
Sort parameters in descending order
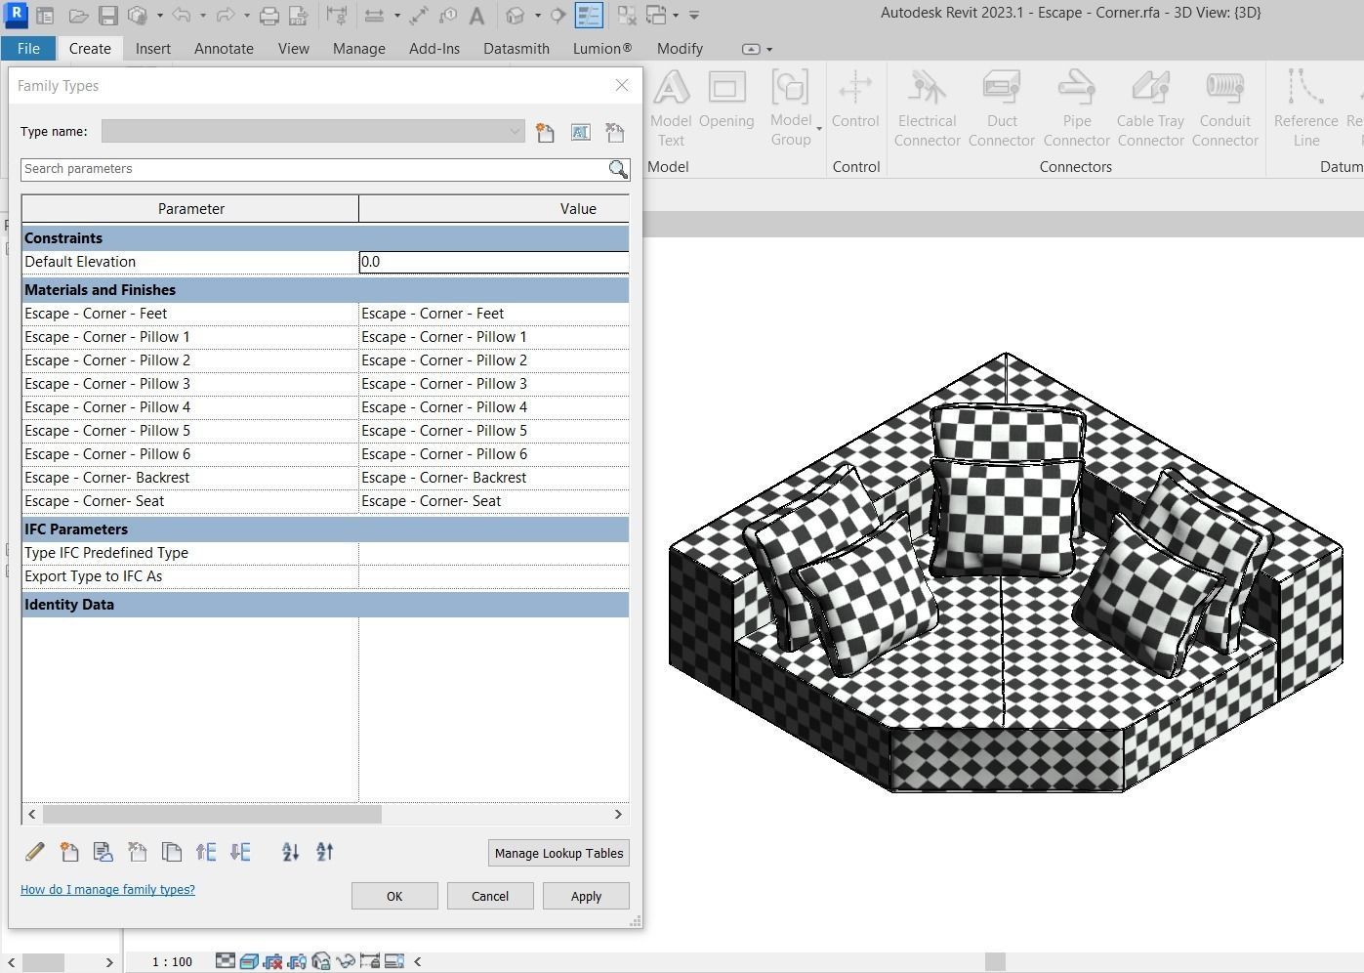click(x=325, y=852)
